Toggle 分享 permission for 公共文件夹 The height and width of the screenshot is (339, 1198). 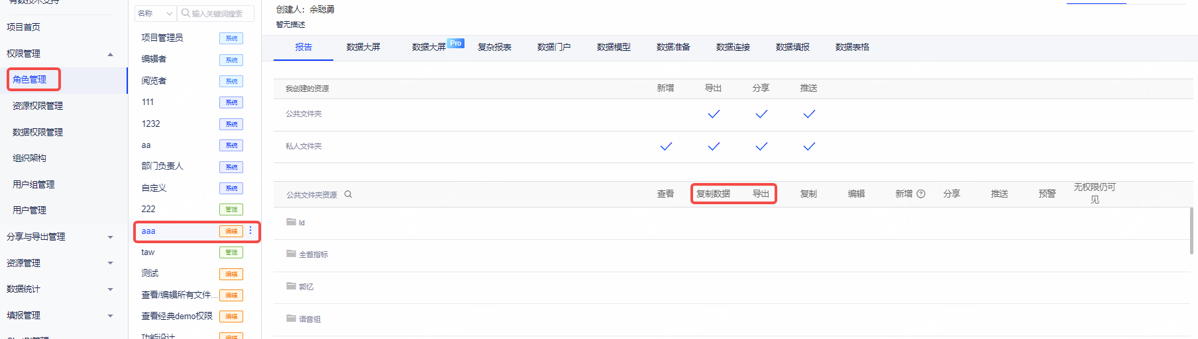pos(761,114)
